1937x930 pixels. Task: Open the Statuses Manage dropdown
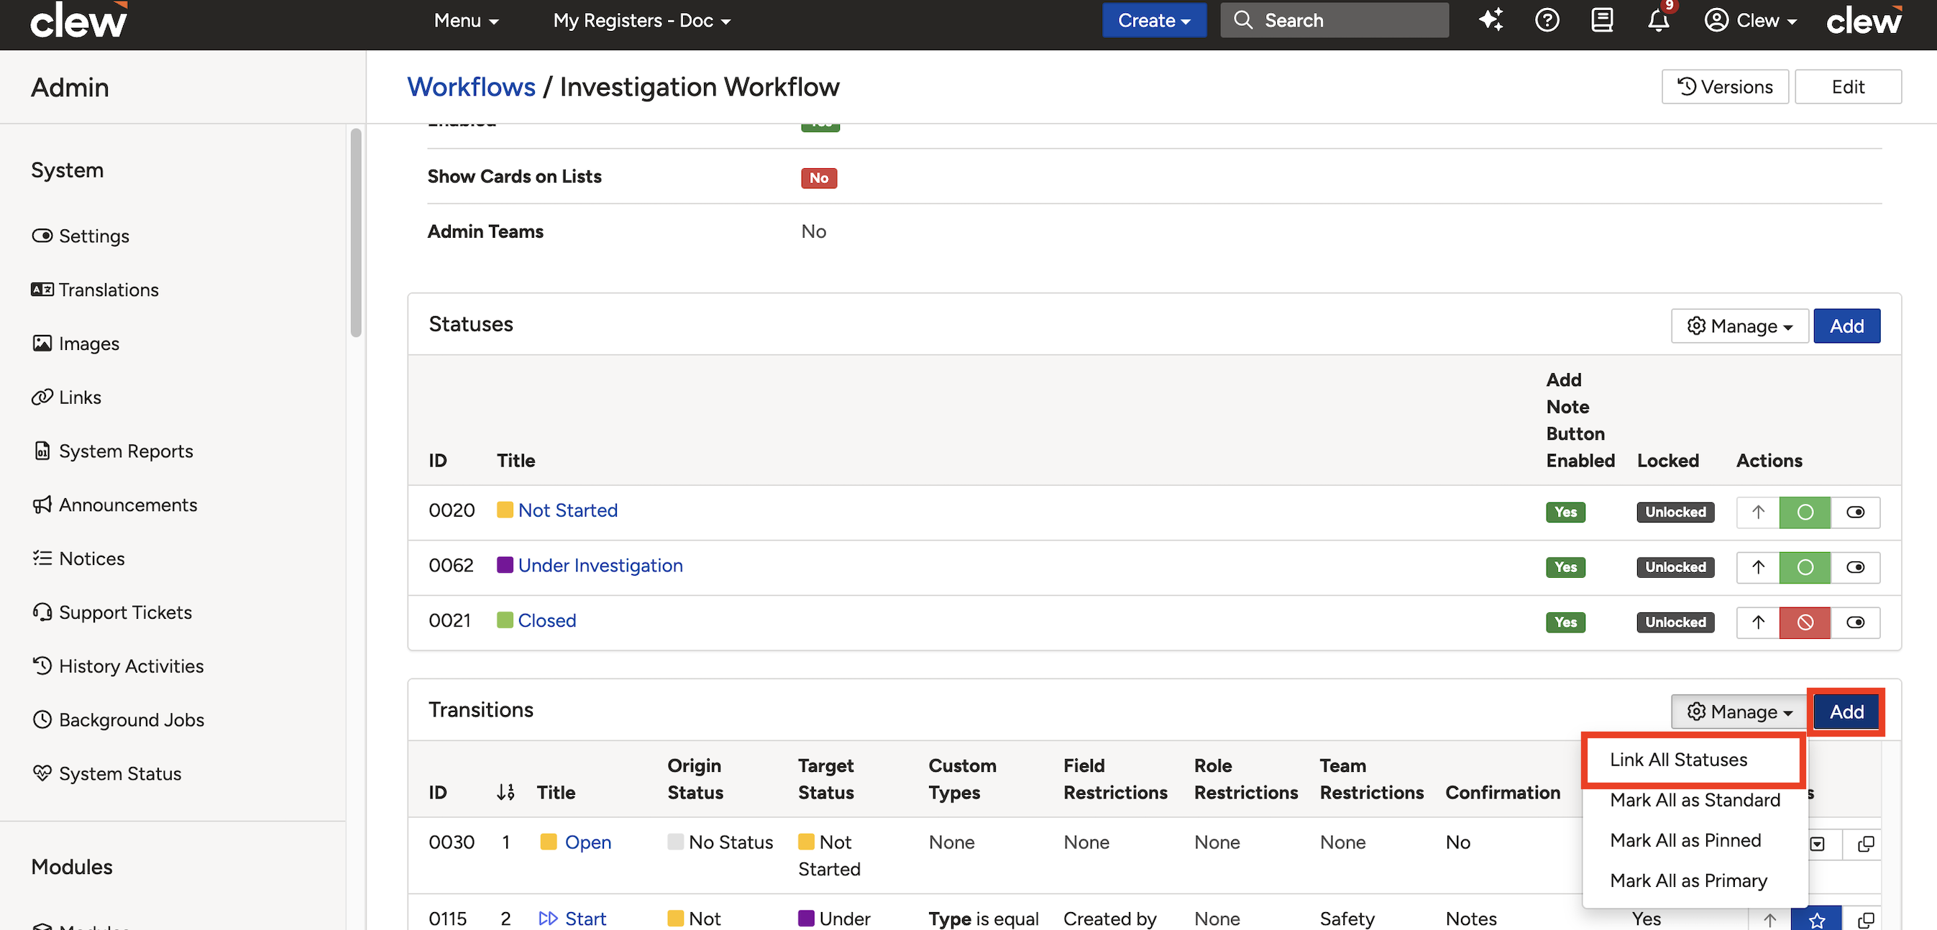coord(1739,326)
